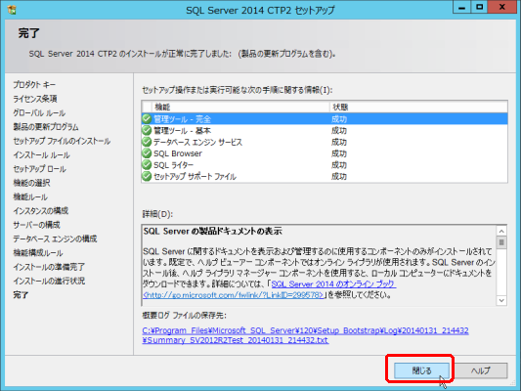Click the bold 完了 step in sidebar
This screenshot has height=391, width=521.
[x=21, y=295]
